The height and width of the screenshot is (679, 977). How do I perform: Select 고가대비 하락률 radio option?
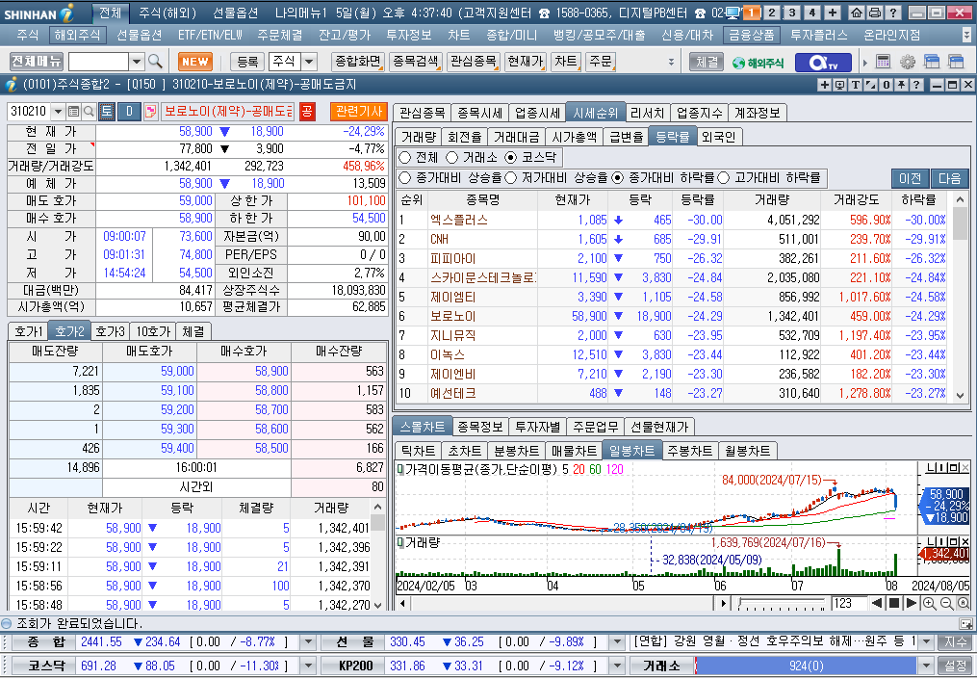click(724, 178)
